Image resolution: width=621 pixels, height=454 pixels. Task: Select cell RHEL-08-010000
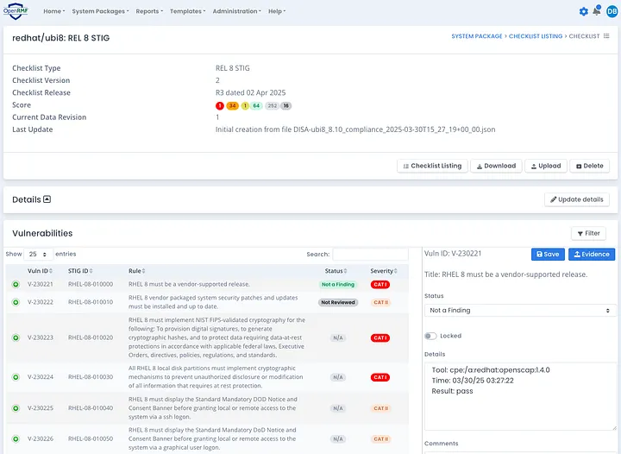coord(91,285)
